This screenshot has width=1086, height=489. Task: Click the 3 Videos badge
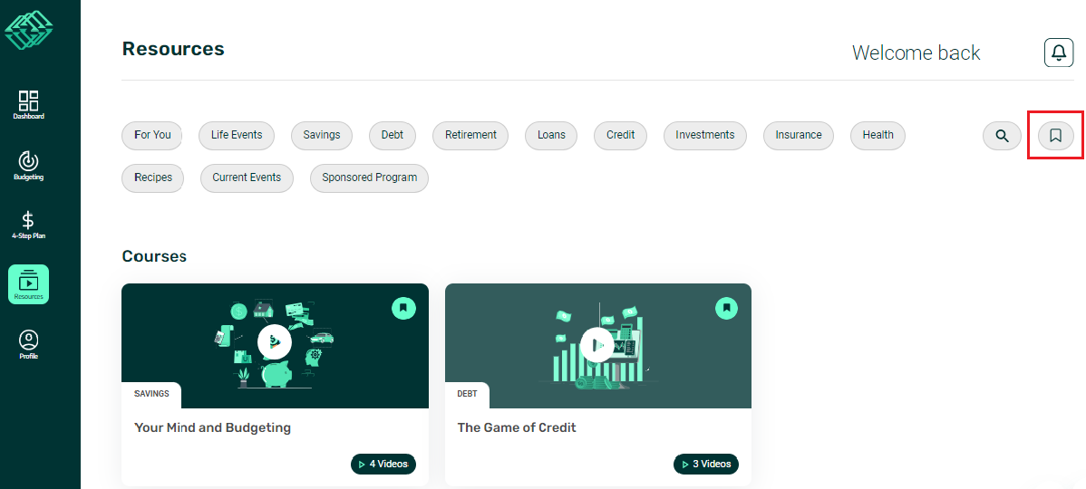coord(706,464)
